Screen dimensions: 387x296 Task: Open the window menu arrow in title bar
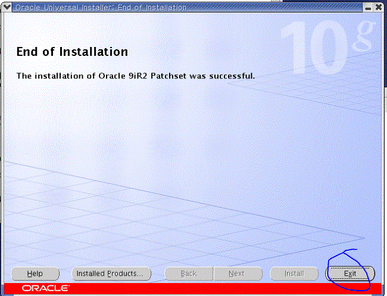[7, 7]
